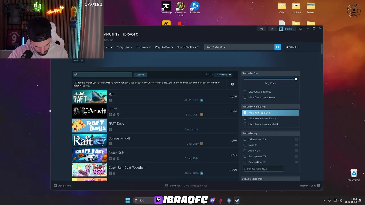Collapse the Narrow by Price section
Image resolution: width=365 pixels, height=205 pixels.
[x=270, y=73]
